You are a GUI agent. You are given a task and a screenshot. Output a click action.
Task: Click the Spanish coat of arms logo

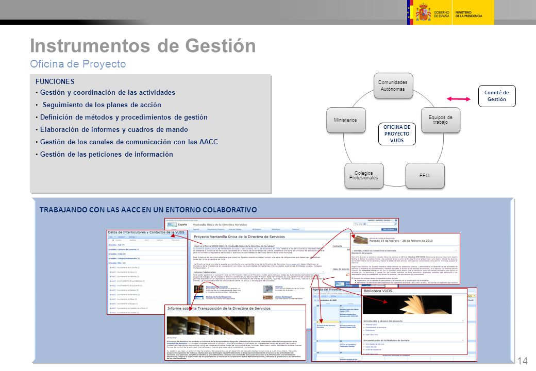423,12
